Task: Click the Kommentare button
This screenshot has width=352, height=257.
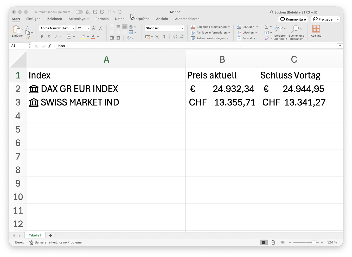Action: pyautogui.click(x=293, y=19)
